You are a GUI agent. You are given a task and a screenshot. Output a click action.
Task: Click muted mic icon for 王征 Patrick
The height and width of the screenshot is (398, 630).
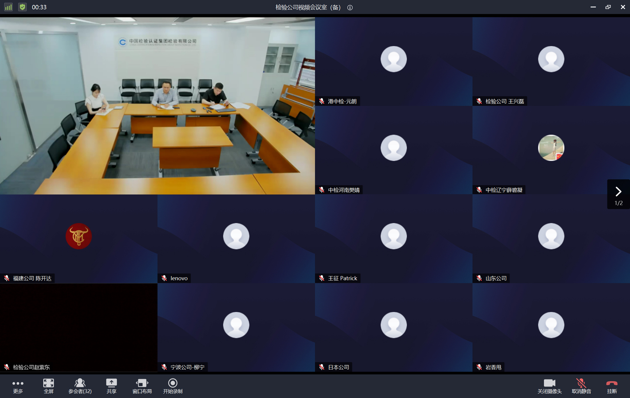pyautogui.click(x=322, y=278)
